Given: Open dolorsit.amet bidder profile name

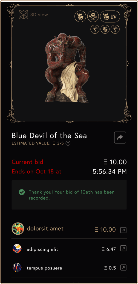Looking at the screenshot, I should 45,229.
